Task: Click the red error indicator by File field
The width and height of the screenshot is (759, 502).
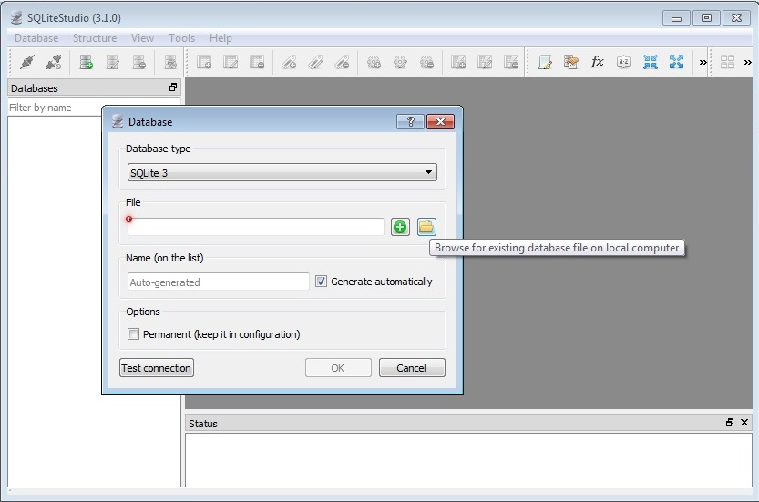Action: coord(128,220)
